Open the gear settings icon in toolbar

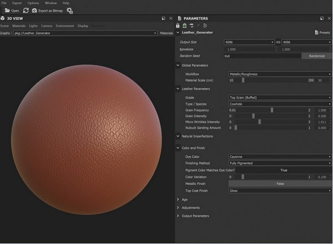[x=69, y=11]
